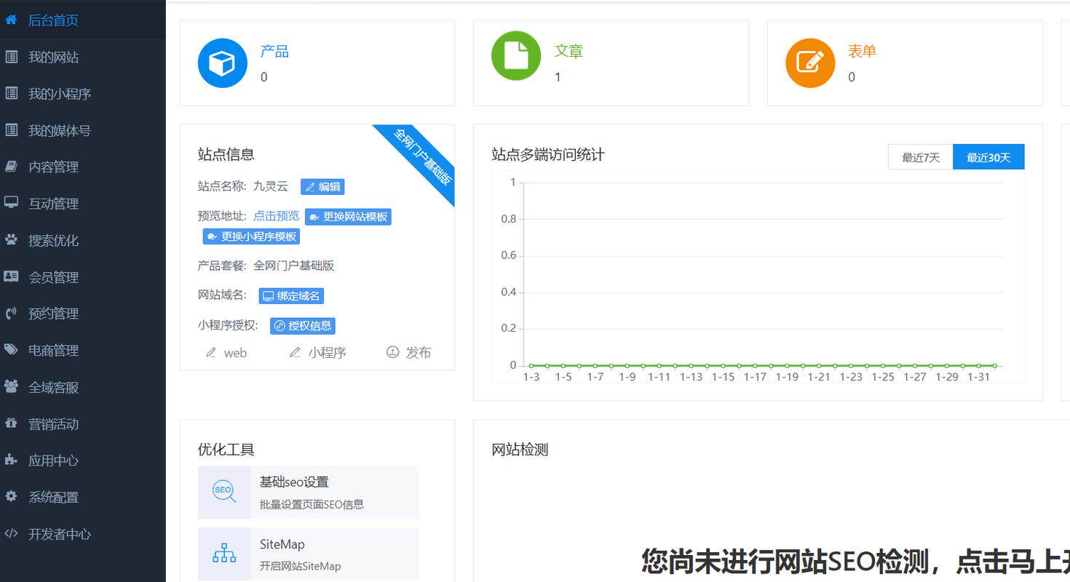
Task: Click the paw icon beside 搜索优化
Action: [11, 239]
